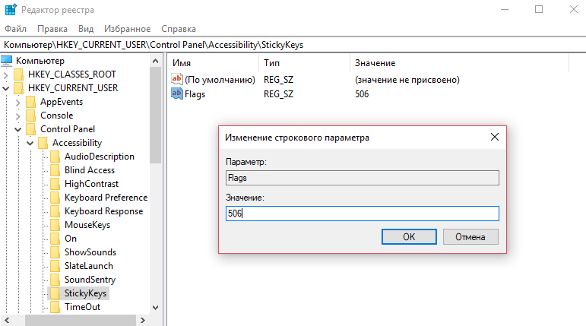Click the Blind Access folder icon
Image resolution: width=586 pixels, height=326 pixels.
[55, 170]
